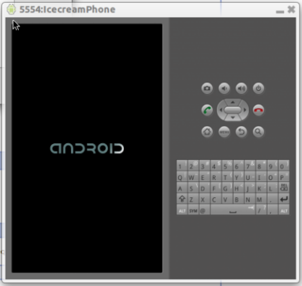Toggle the Shift key on keyboard
The height and width of the screenshot is (286, 302).
pos(182,199)
